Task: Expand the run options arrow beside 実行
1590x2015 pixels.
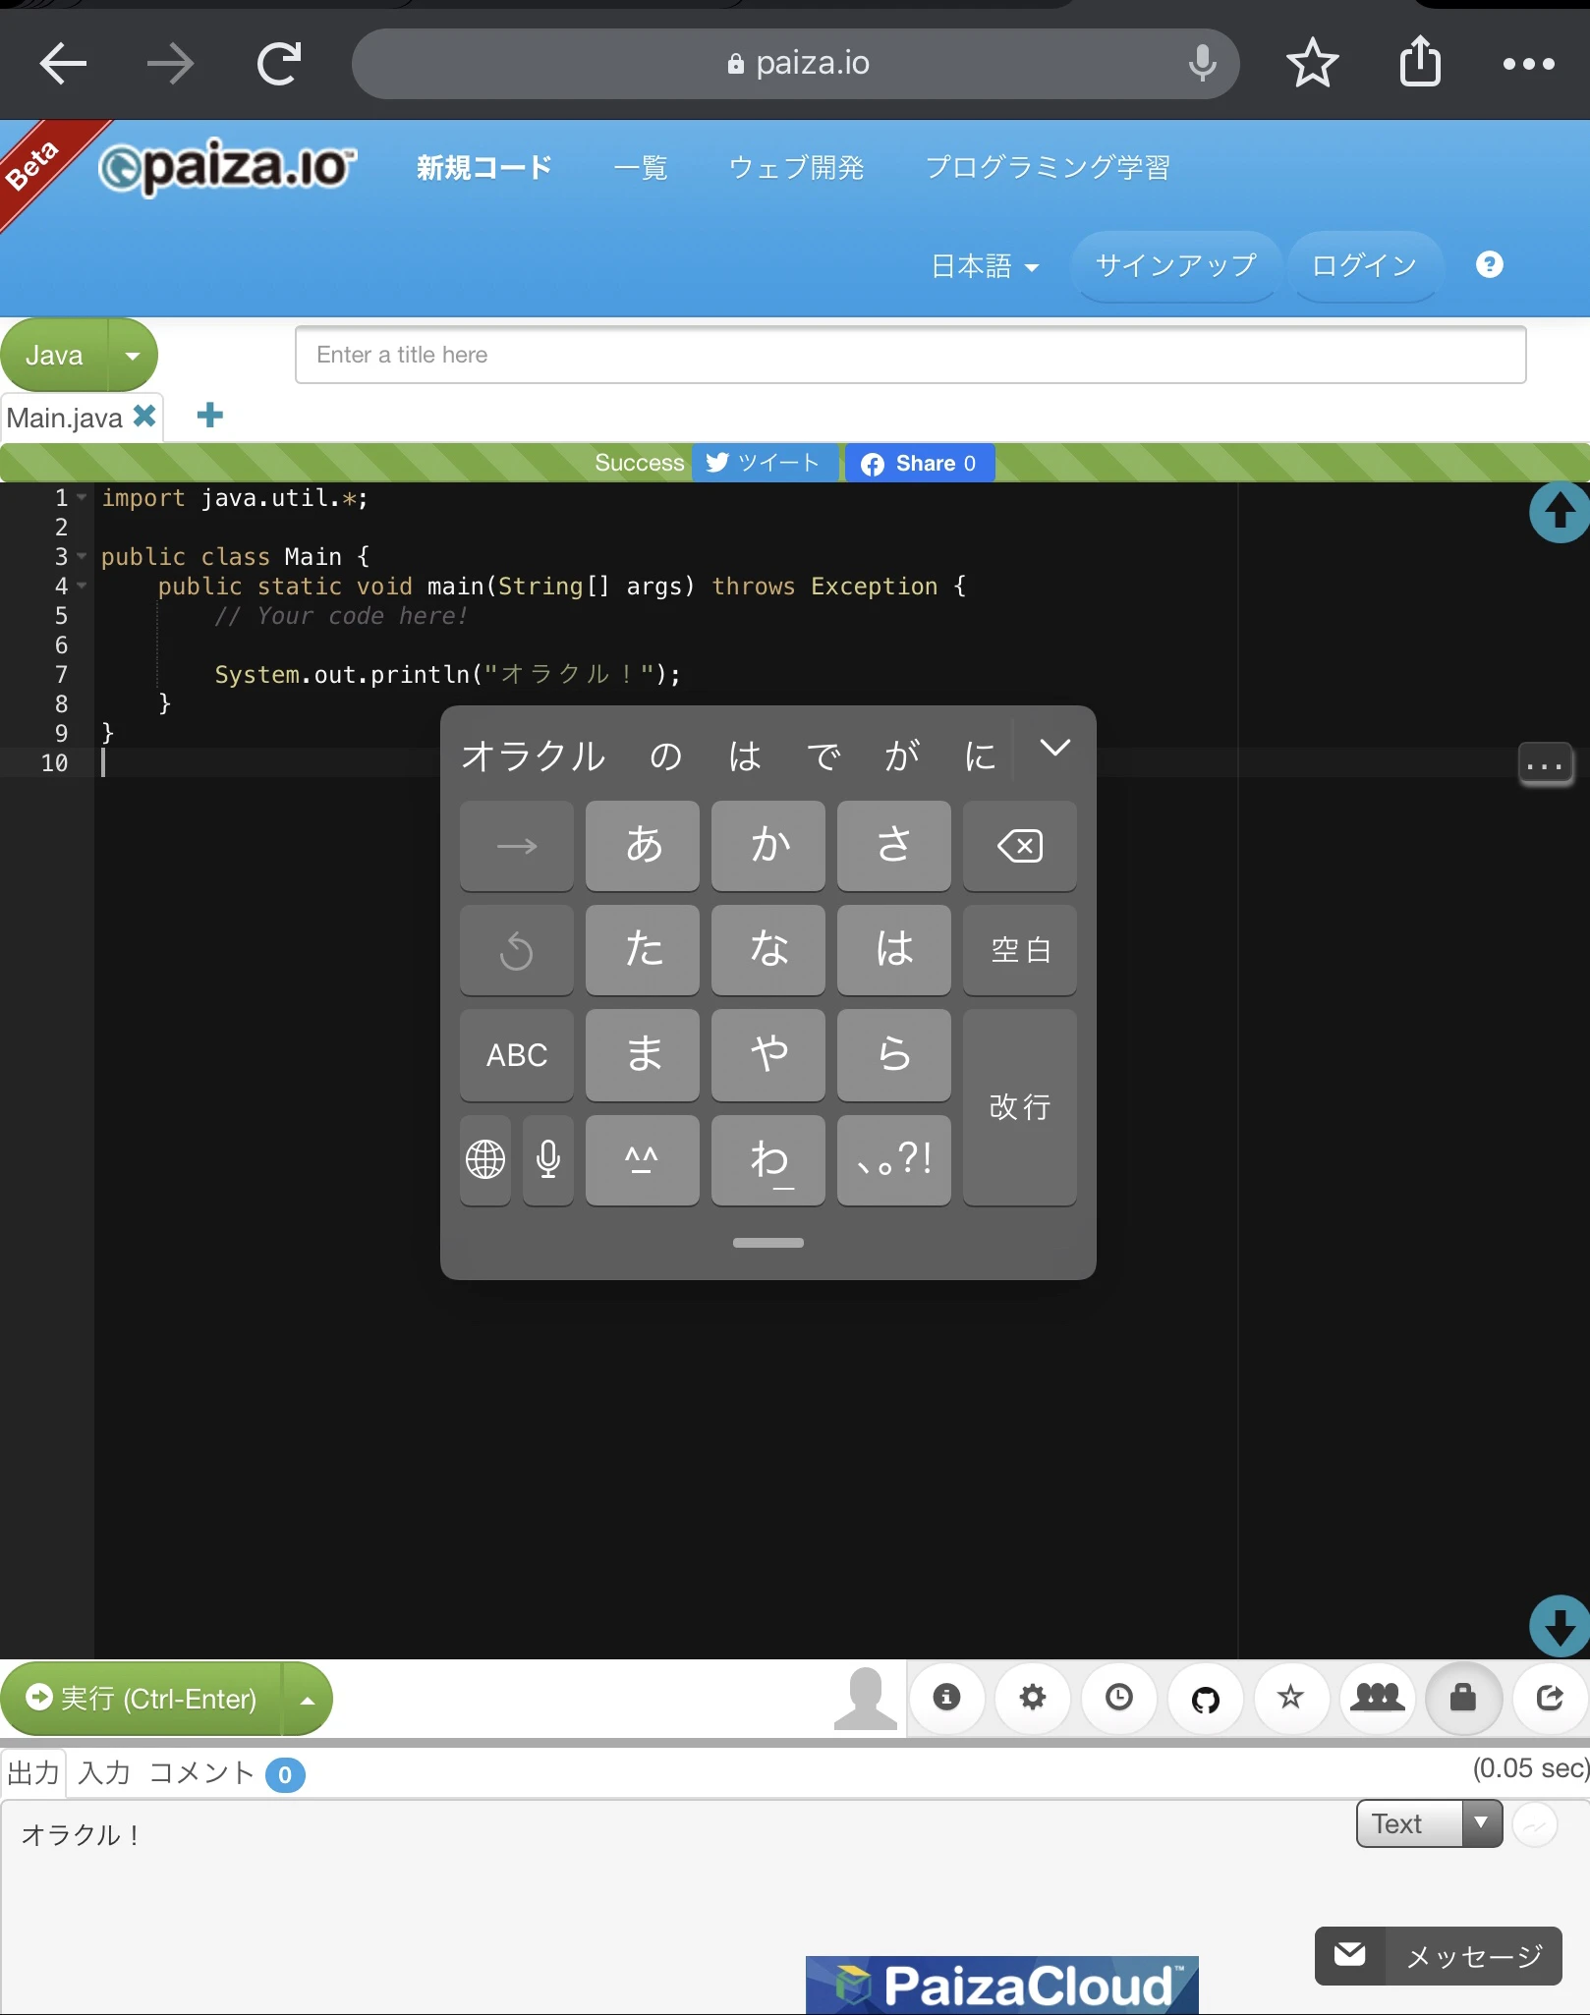Action: click(x=308, y=1700)
